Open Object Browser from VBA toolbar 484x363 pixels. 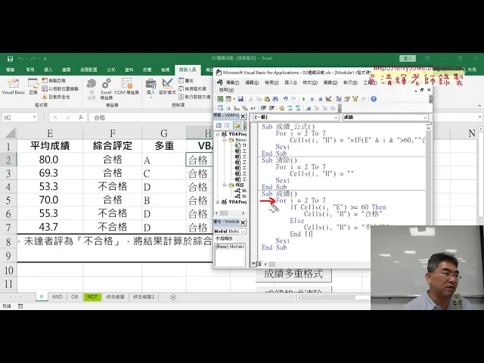tap(355, 99)
